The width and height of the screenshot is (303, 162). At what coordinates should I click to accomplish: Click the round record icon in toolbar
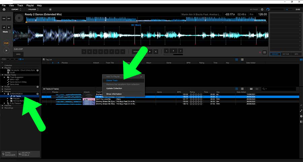(x=50, y=9)
